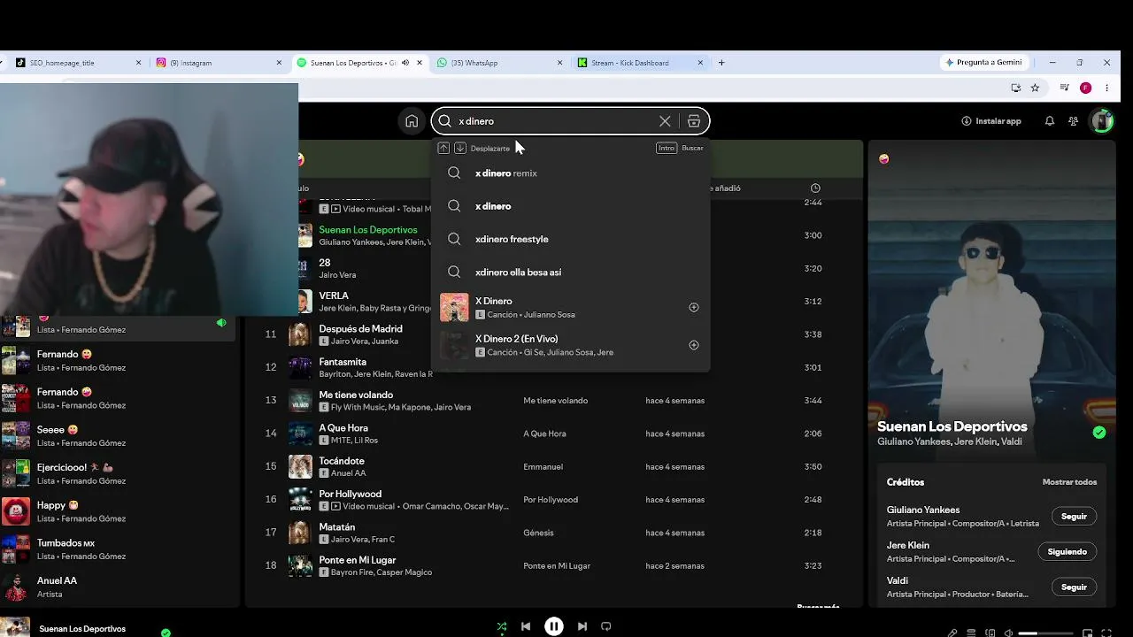Open the mini player icon
The height and width of the screenshot is (637, 1133).
[1088, 633]
